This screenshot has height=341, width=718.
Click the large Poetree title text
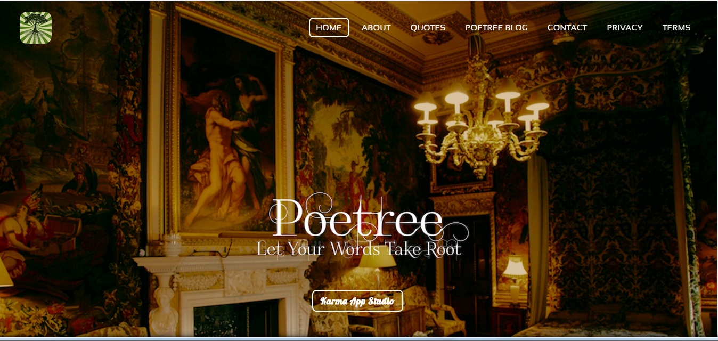point(357,219)
